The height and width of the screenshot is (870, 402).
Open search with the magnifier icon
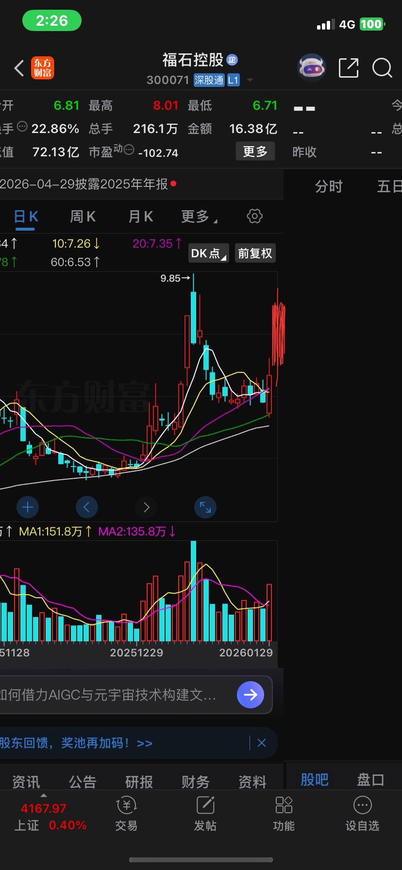click(x=382, y=68)
